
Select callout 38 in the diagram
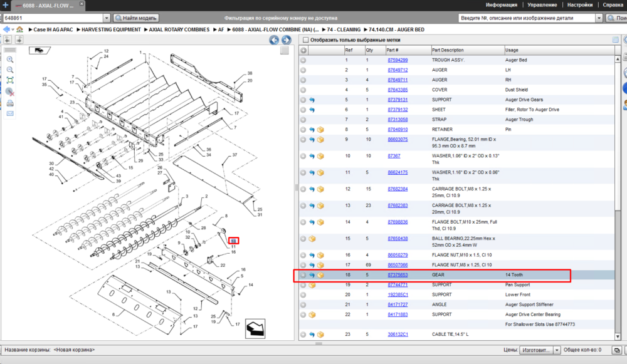[x=250, y=73]
